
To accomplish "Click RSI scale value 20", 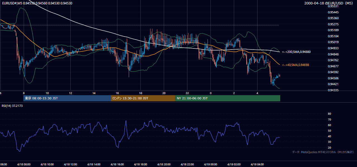I will tap(329, 148).
